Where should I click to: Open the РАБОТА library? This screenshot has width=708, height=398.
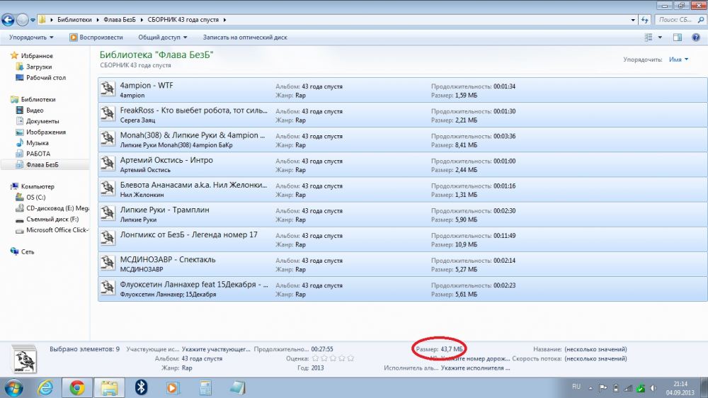point(33,154)
